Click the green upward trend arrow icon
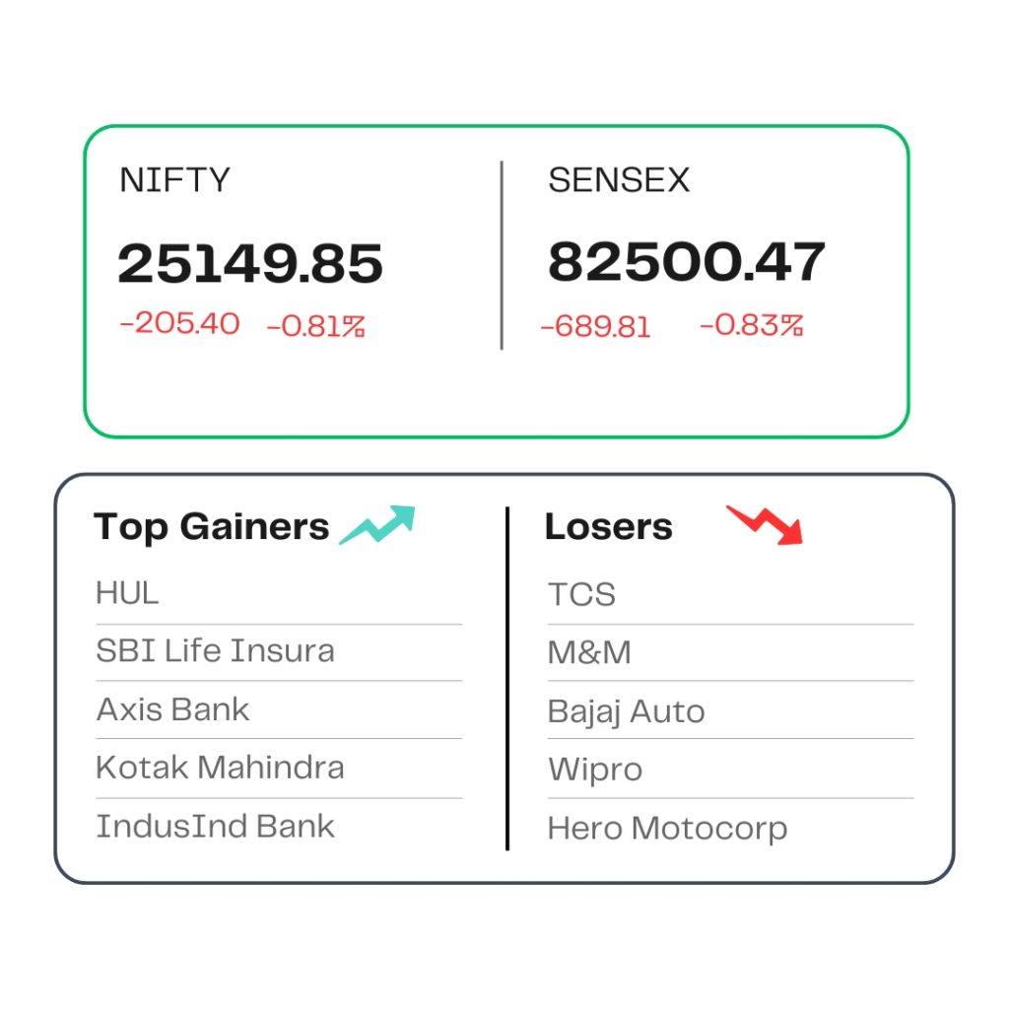The height and width of the screenshot is (1009, 1009). click(x=377, y=525)
